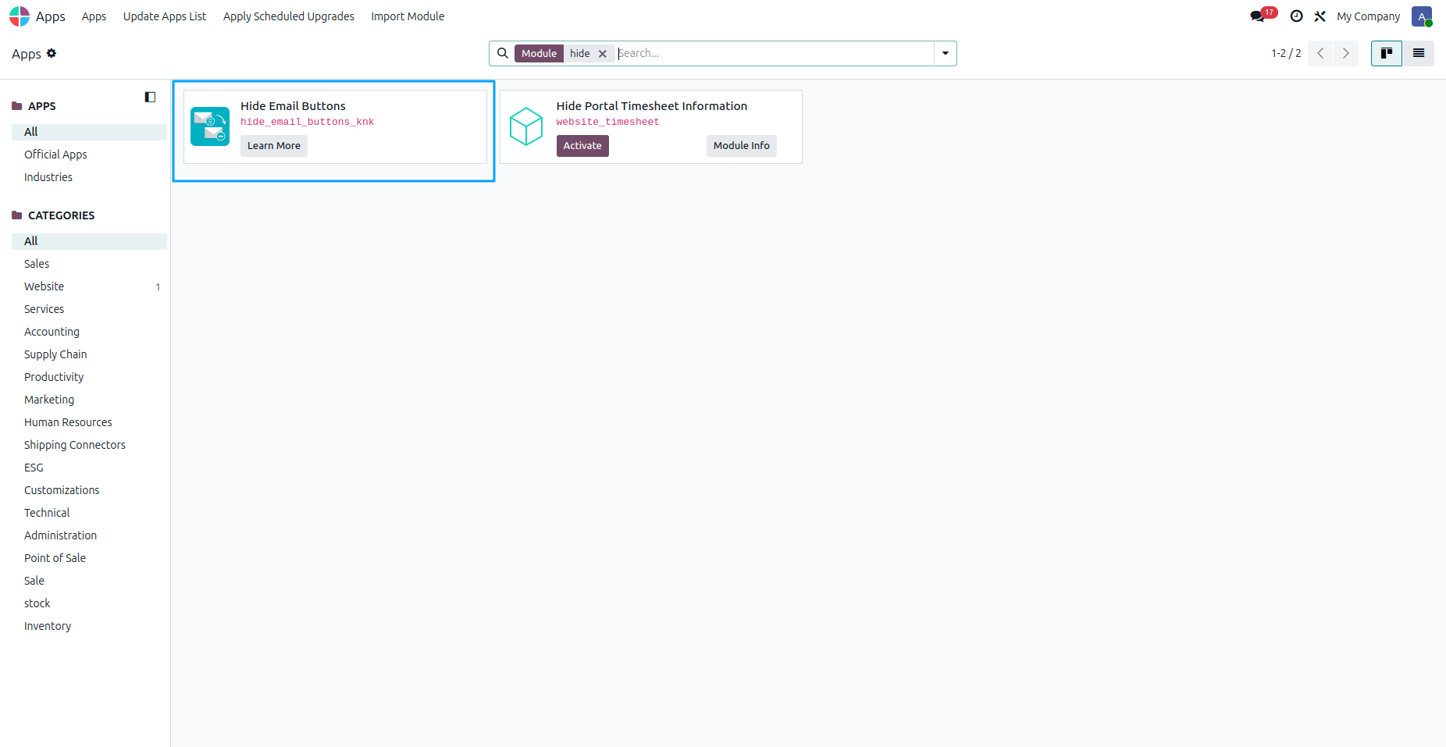Viewport: 1446px width, 747px height.
Task: Click Apply Scheduled Upgrades menu
Action: pyautogui.click(x=289, y=16)
